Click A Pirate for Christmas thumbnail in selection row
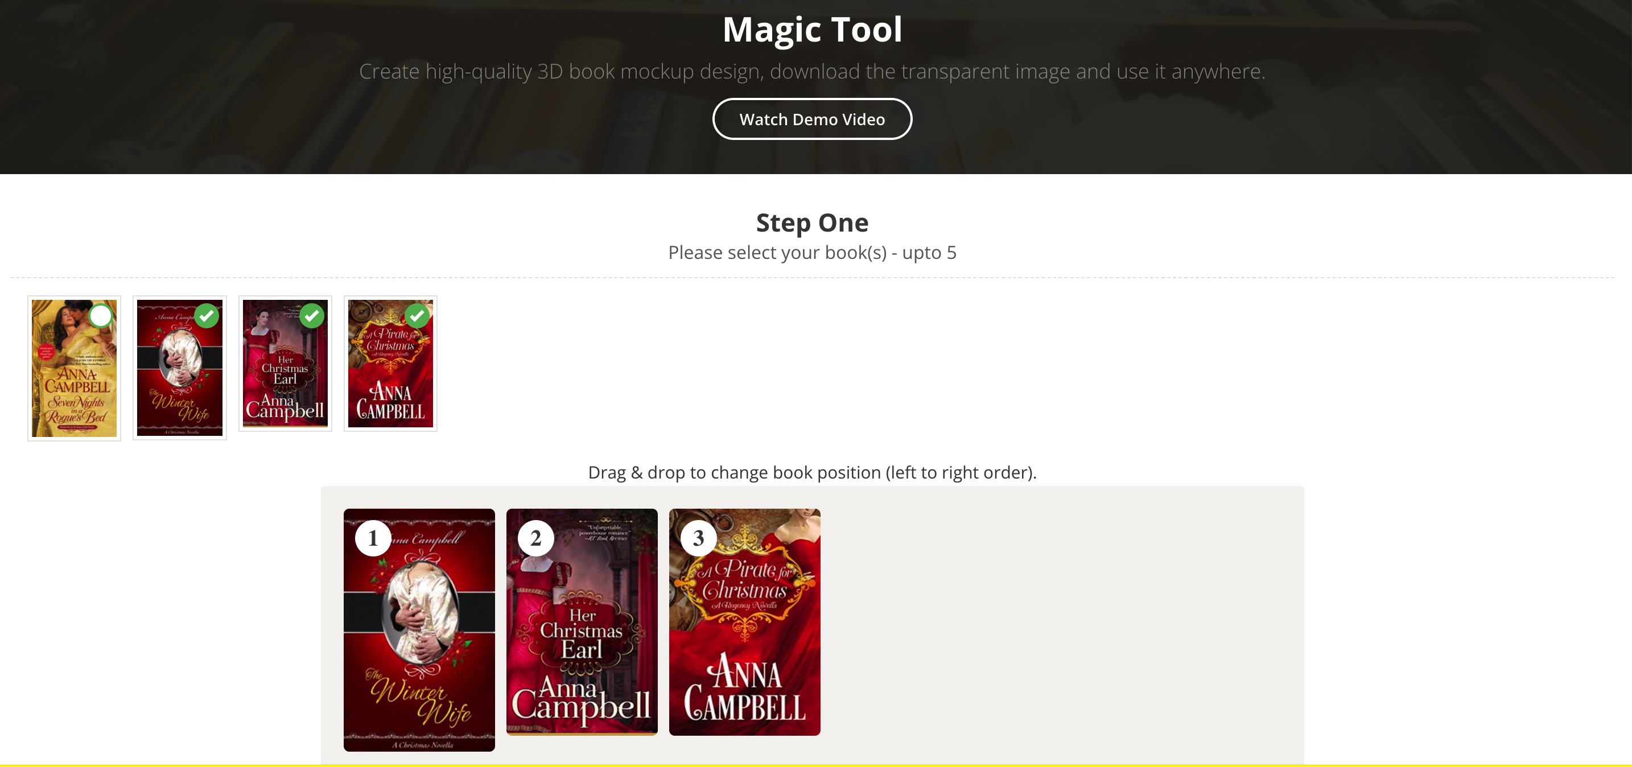 390,364
